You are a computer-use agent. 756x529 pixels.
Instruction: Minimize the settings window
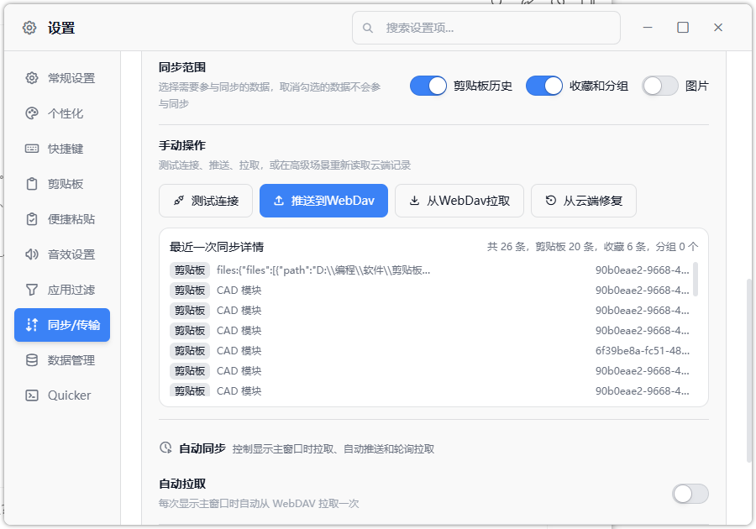648,28
